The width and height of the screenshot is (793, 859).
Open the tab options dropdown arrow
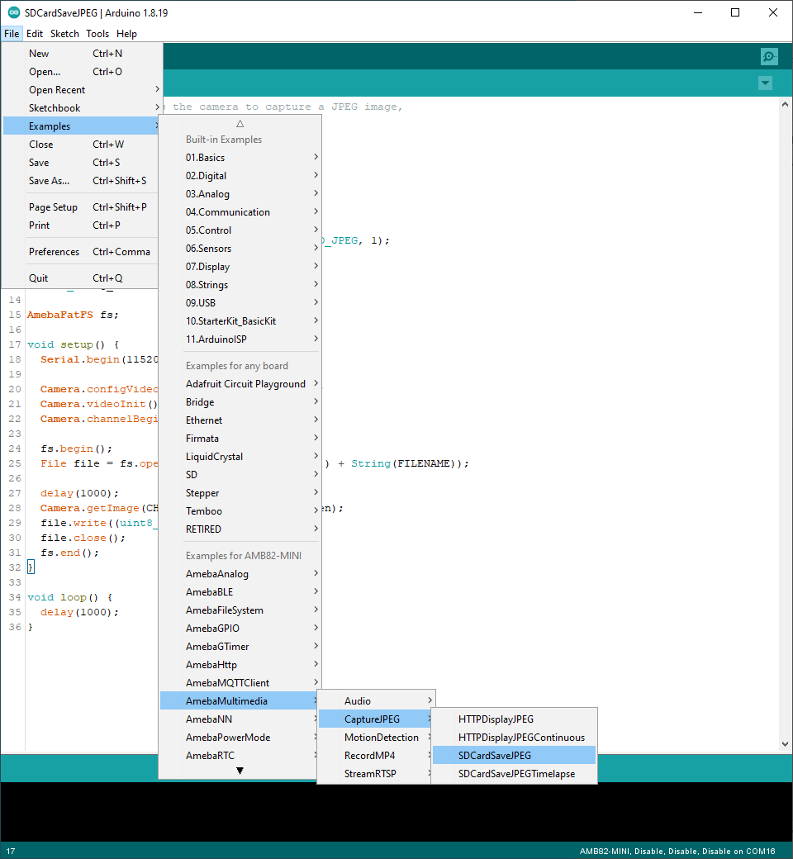(x=765, y=83)
